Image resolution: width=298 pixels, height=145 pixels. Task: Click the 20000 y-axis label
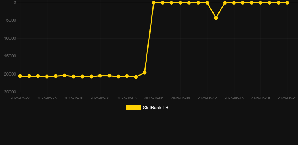pyautogui.click(x=10, y=74)
